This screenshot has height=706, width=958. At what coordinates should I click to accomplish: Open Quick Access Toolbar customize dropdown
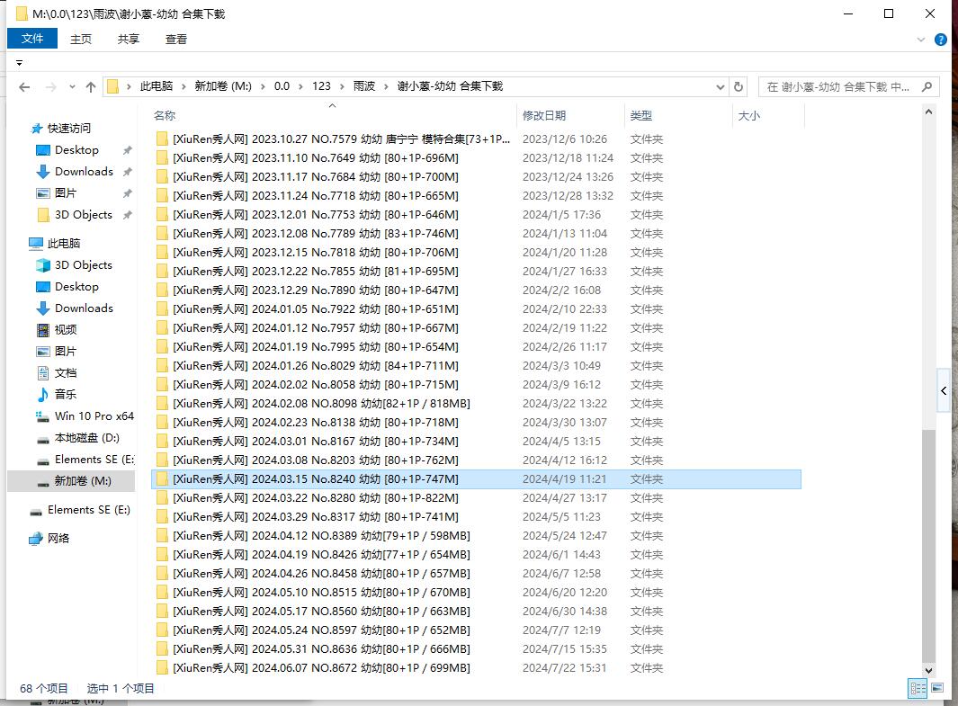[20, 63]
